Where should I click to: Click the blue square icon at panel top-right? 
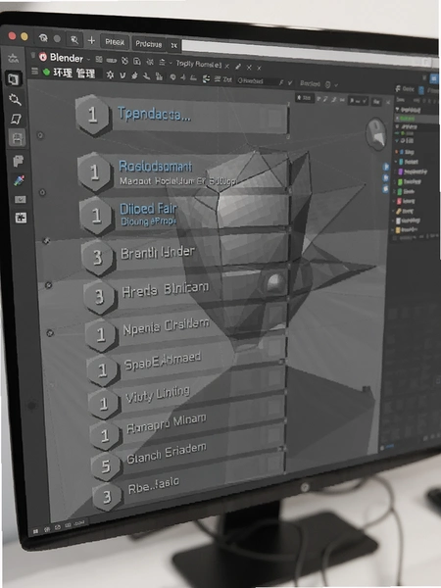point(434,78)
